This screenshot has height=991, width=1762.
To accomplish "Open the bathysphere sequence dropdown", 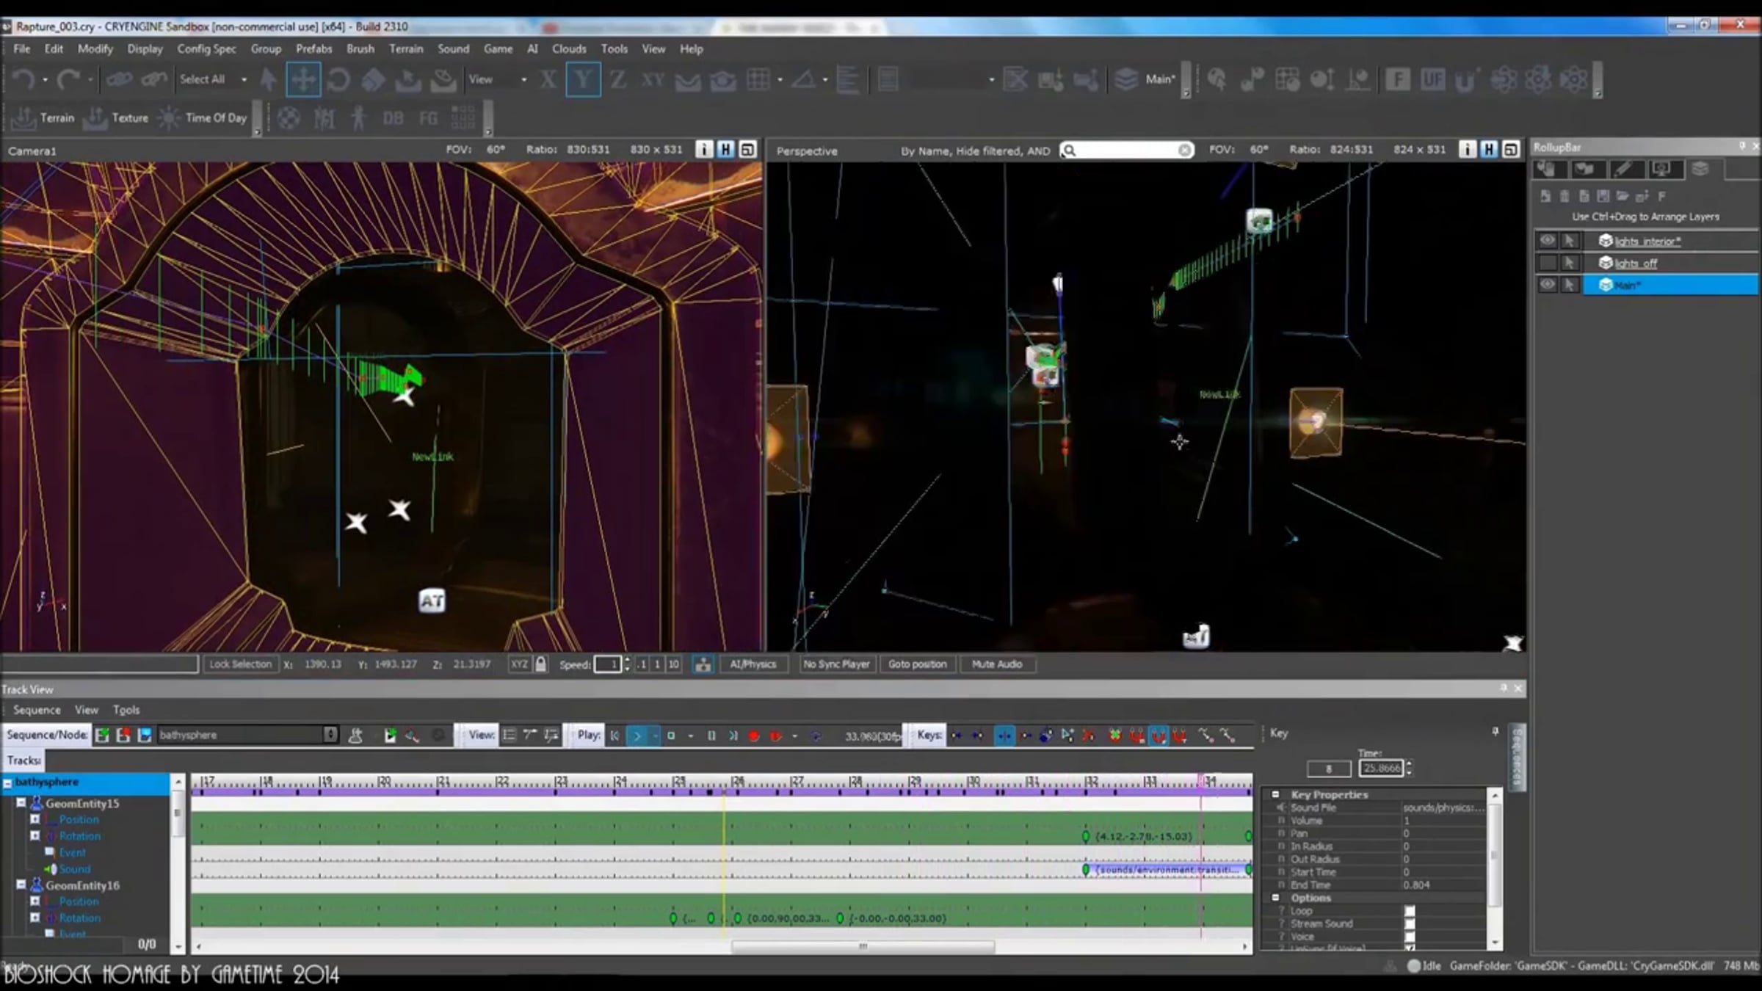I will [247, 735].
